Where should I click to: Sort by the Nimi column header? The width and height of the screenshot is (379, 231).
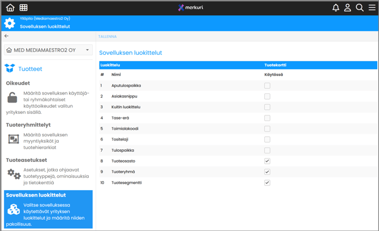(x=116, y=75)
